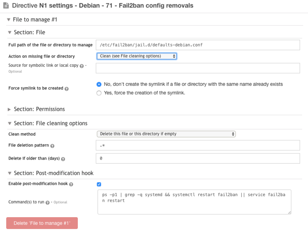The height and width of the screenshot is (239, 308).
Task: Focus the Delete if older than days field
Action: [x=198, y=158]
